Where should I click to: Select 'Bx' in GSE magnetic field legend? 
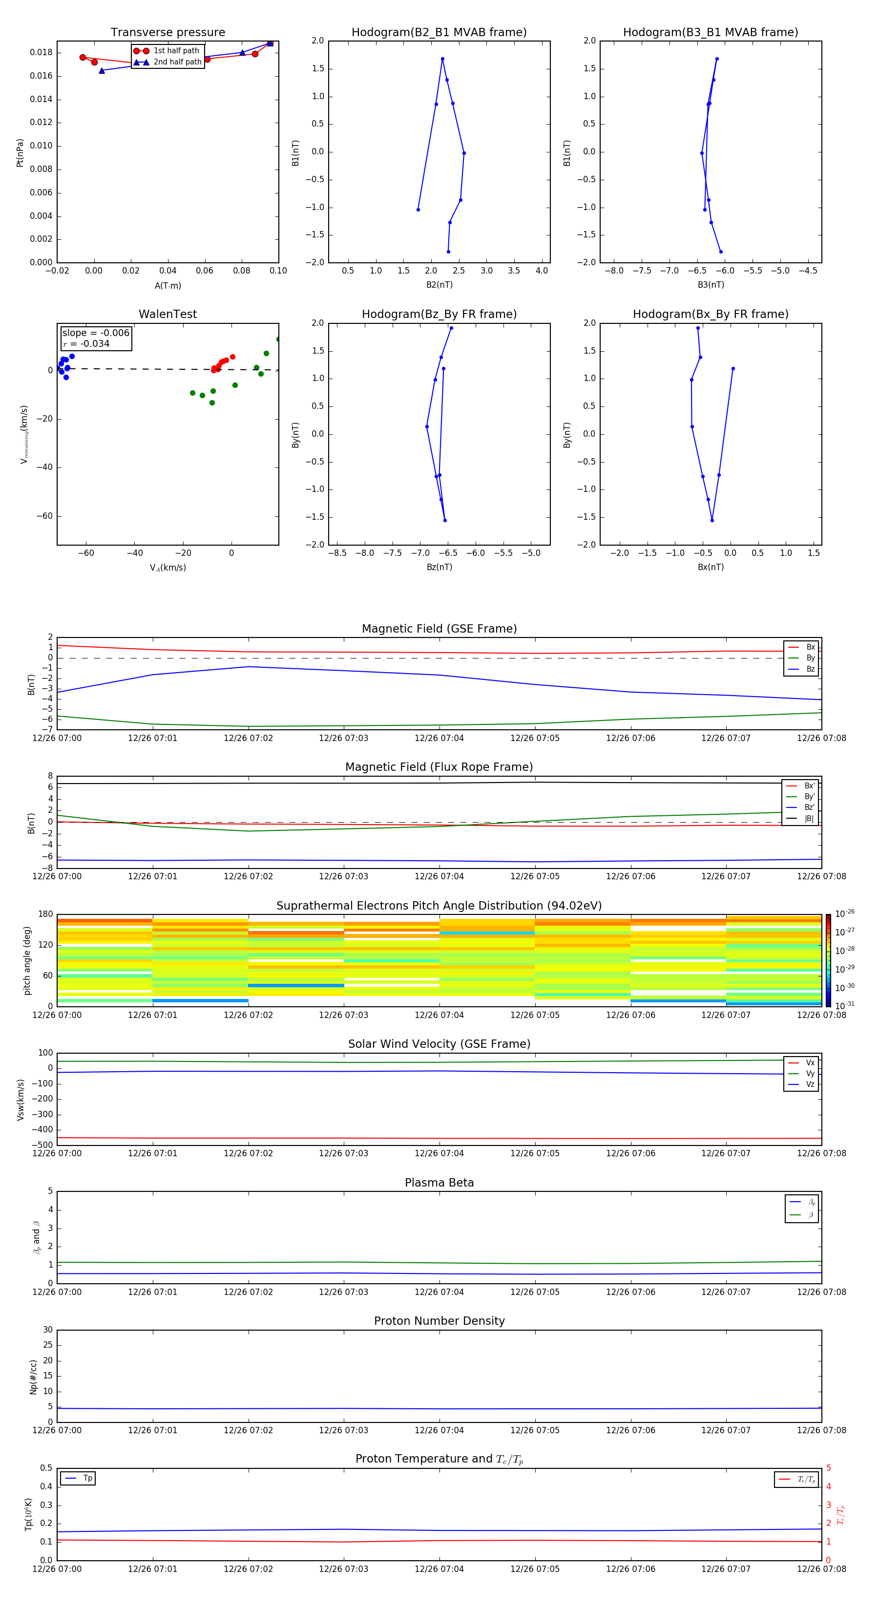point(801,647)
